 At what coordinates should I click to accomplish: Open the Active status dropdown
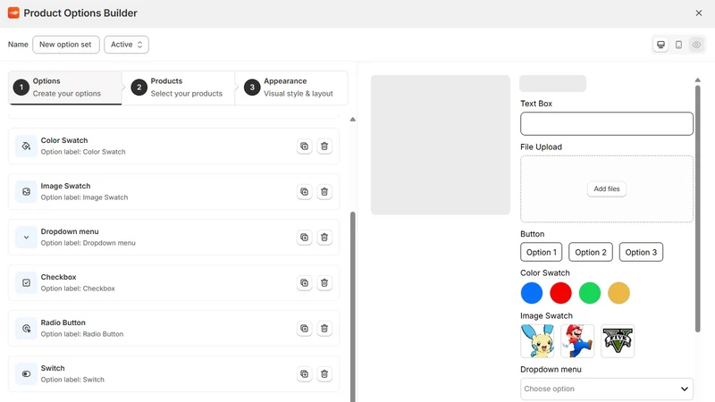pos(126,45)
